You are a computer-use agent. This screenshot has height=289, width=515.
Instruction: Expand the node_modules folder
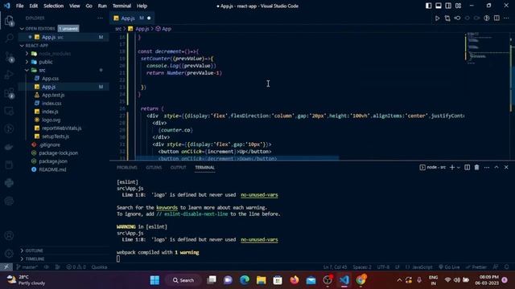[27, 54]
